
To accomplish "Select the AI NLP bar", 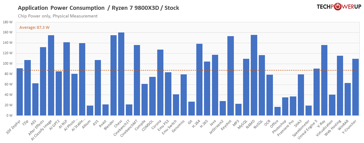I will click(67, 79).
